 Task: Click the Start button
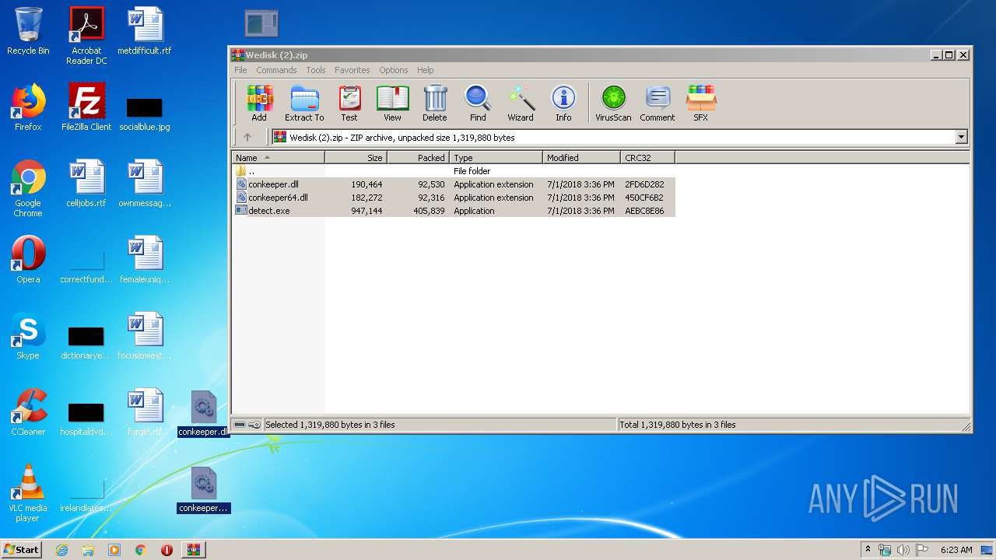click(22, 550)
